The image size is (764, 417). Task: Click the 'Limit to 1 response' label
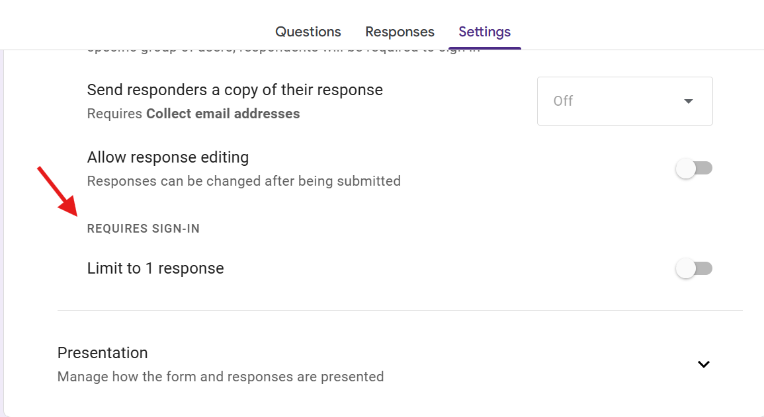tap(155, 268)
